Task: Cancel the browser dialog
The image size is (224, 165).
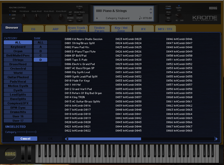Action: [x=26, y=139]
